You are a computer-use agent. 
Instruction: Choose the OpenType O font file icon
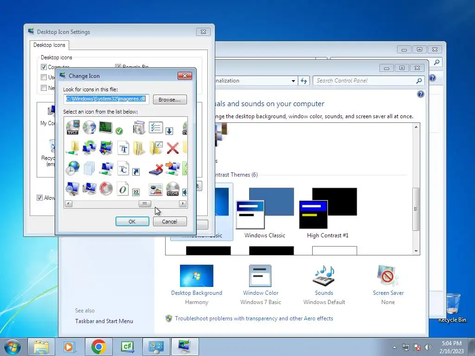[123, 189]
